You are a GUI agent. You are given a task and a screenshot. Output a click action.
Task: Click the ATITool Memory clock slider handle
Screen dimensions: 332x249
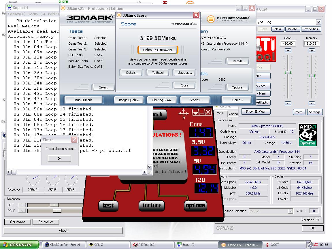[x=312, y=76]
